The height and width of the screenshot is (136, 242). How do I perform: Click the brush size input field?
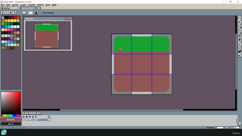pyautogui.click(x=30, y=13)
